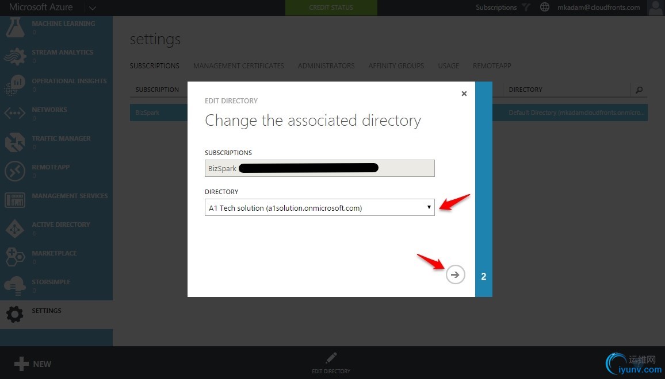This screenshot has width=665, height=379.
Task: Open Operational Insights chart icon
Action: pos(15,85)
